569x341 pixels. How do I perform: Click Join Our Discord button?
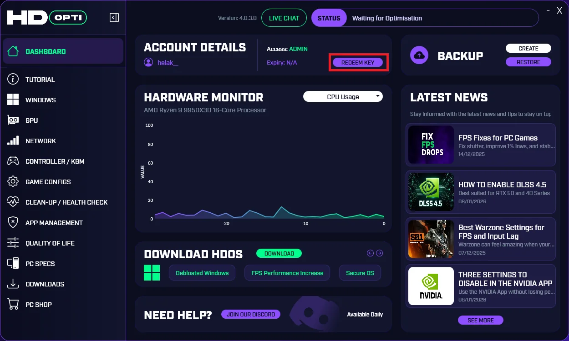pos(251,314)
